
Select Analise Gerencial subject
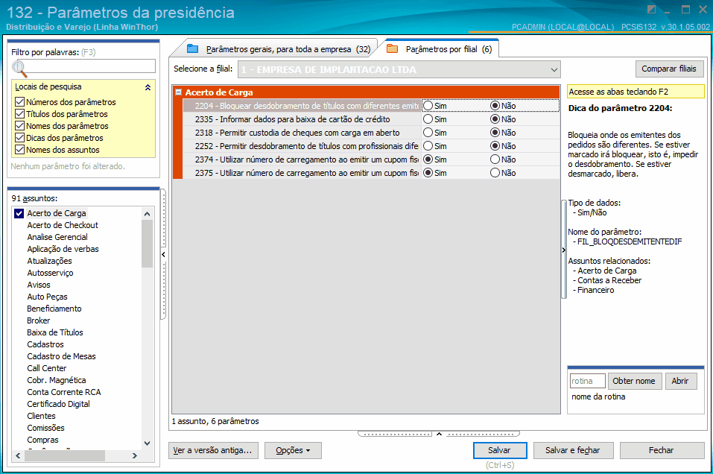57,237
